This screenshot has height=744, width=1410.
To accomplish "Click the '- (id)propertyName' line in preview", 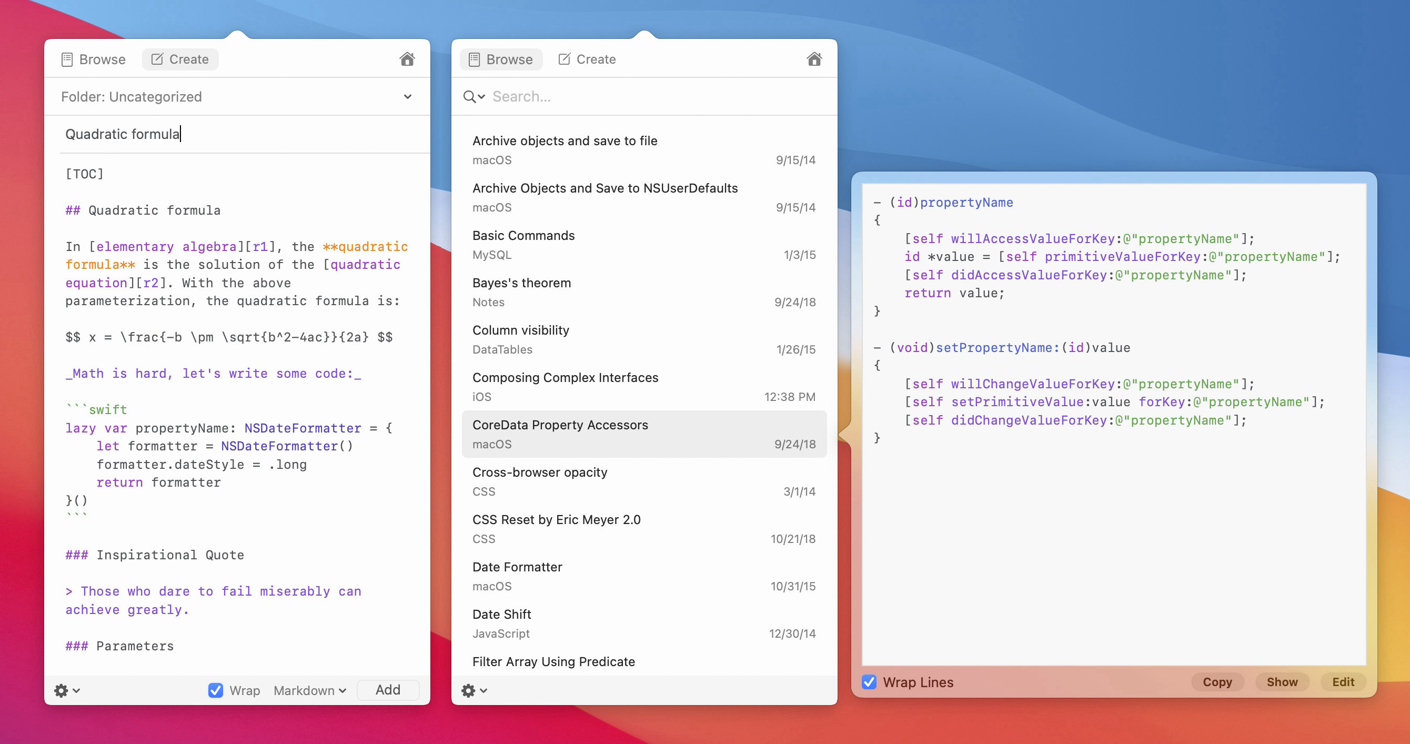I will [x=943, y=203].
